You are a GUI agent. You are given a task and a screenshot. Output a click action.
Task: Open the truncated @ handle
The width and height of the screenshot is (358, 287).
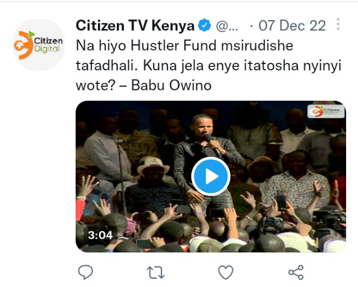(227, 26)
